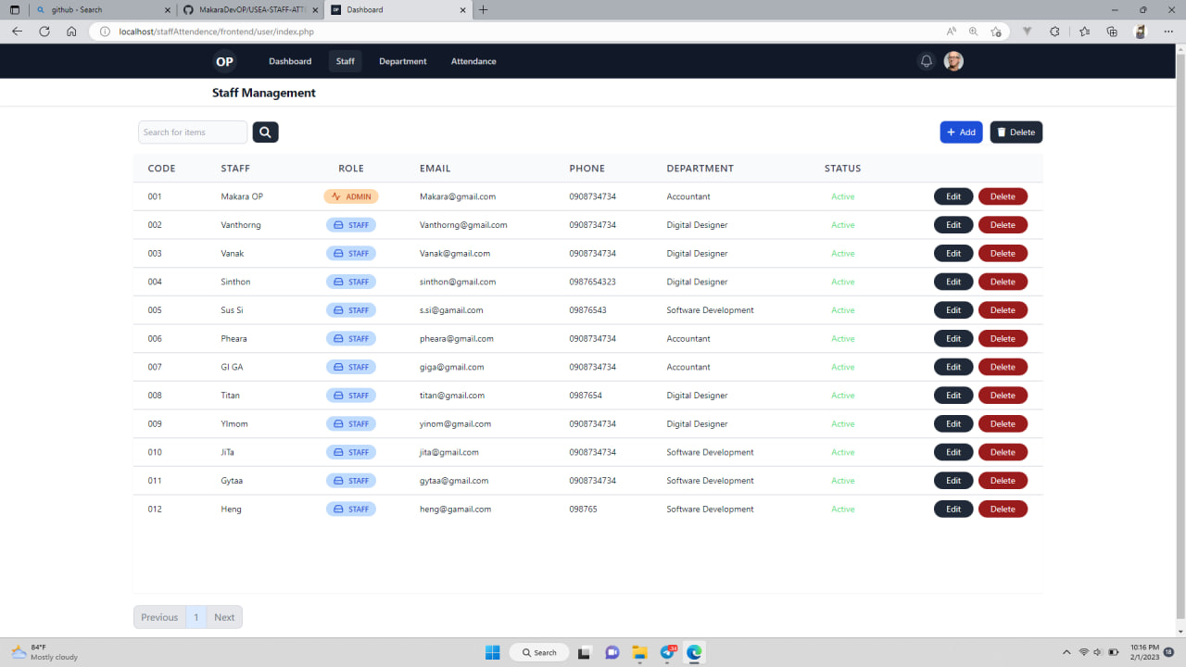This screenshot has width=1186, height=667.
Task: Open the notifications bell icon
Action: tap(926, 61)
